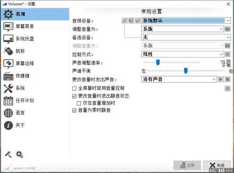The height and width of the screenshot is (173, 234).
Task: Click the 左 end of balance slider
Action: point(144,71)
